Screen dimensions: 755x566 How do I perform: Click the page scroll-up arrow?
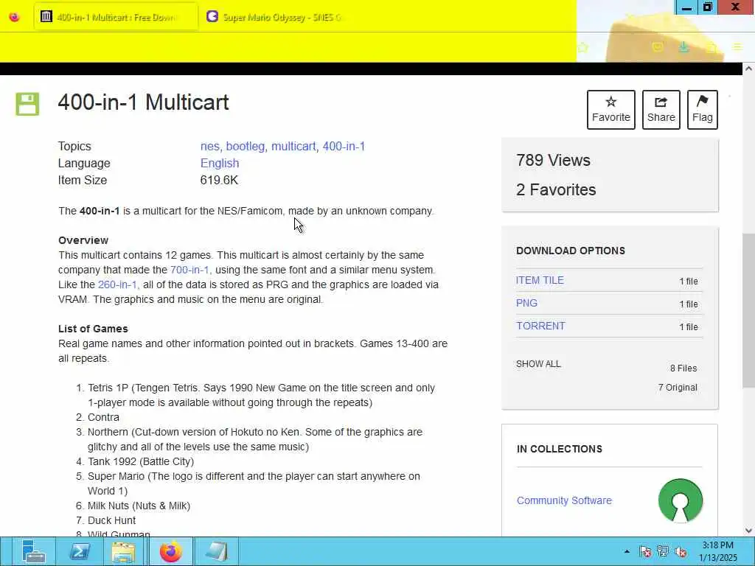click(748, 69)
